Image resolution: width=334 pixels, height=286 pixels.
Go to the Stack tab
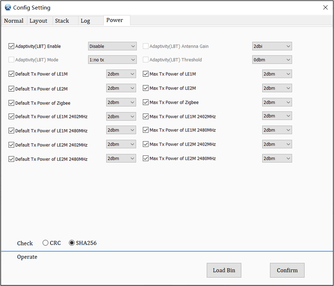pos(62,21)
